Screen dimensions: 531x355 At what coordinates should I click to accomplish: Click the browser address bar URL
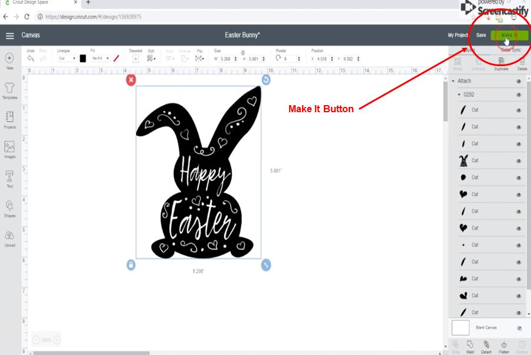(x=93, y=17)
